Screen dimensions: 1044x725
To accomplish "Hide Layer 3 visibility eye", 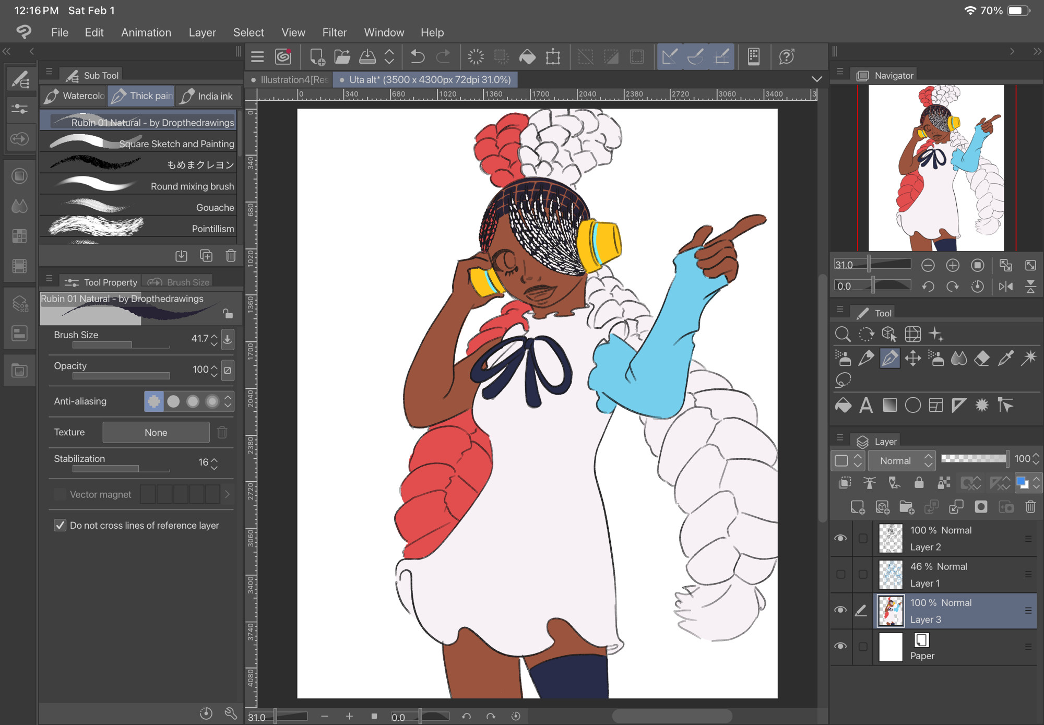I will pos(840,610).
